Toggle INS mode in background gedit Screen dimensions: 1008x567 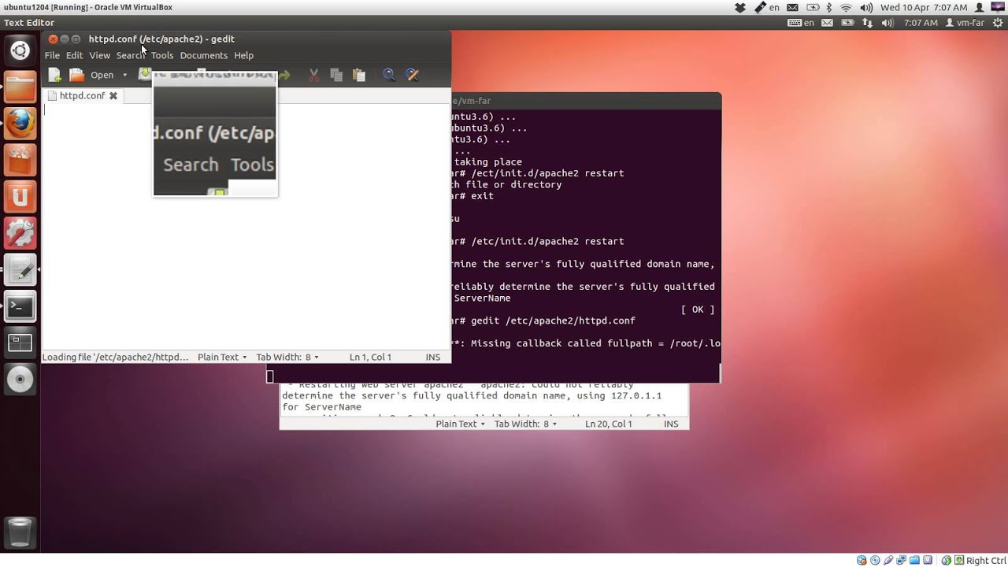671,424
